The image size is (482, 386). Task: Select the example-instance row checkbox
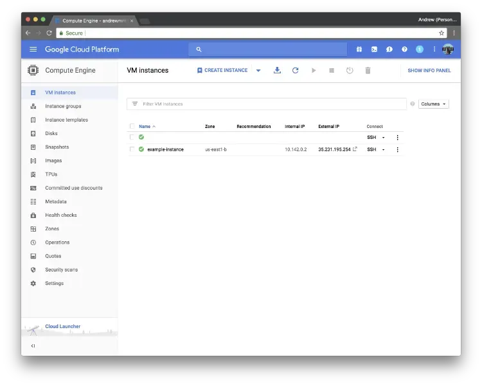[x=132, y=149]
